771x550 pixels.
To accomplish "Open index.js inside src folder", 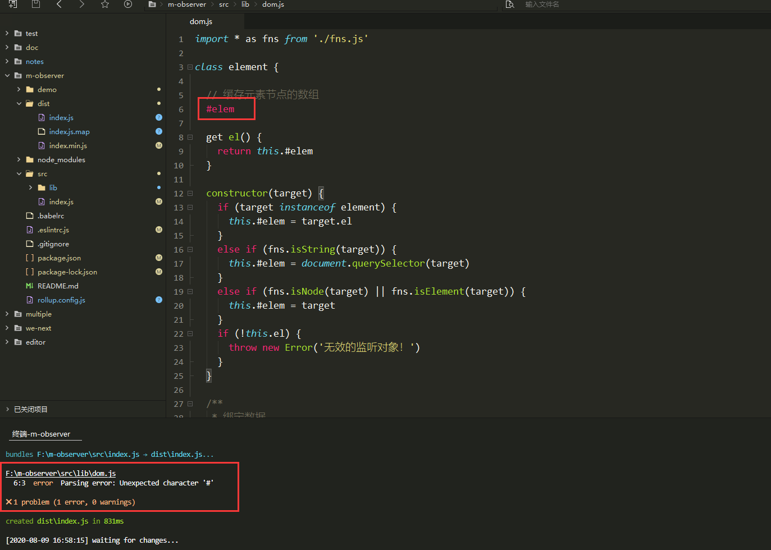I will coord(61,201).
